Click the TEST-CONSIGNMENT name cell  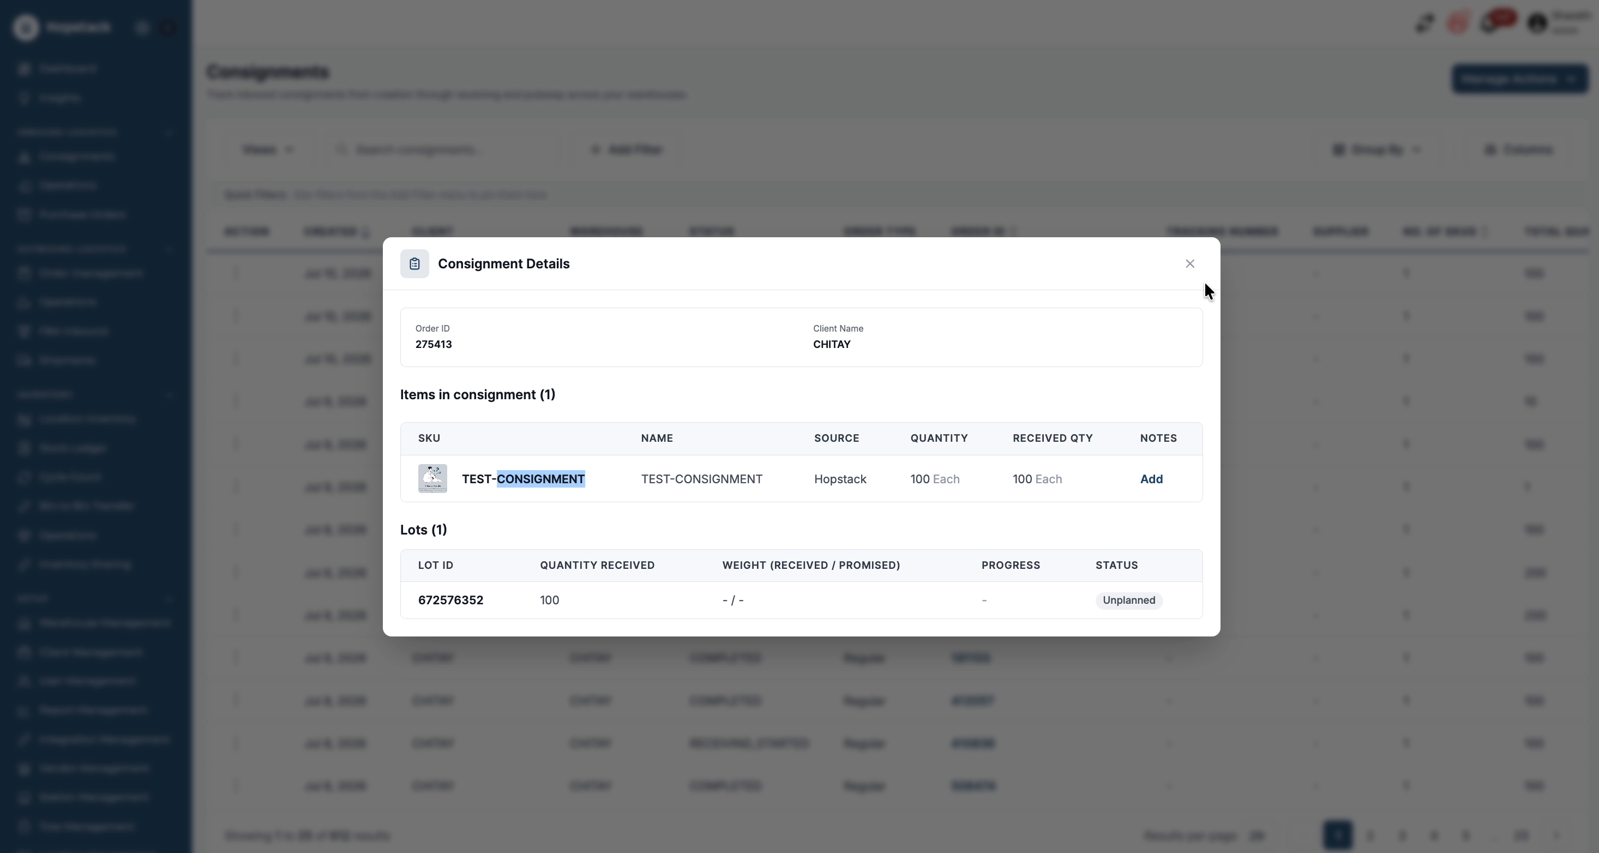pyautogui.click(x=701, y=479)
